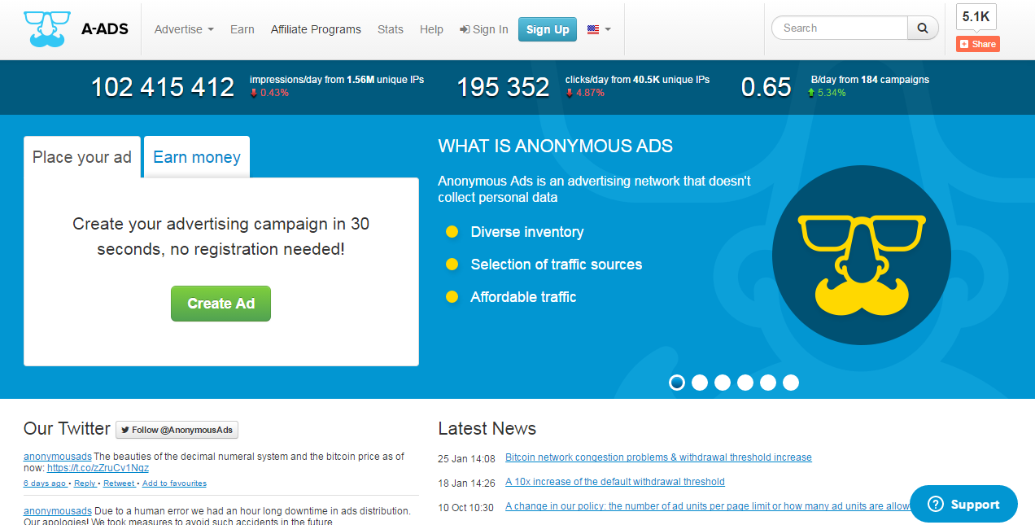Viewport: 1035px width, 525px height.
Task: Click the Our Twitter heading
Action: 67,428
